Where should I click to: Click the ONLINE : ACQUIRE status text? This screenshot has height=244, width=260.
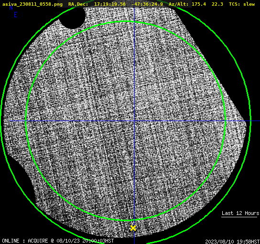(x=25, y=241)
